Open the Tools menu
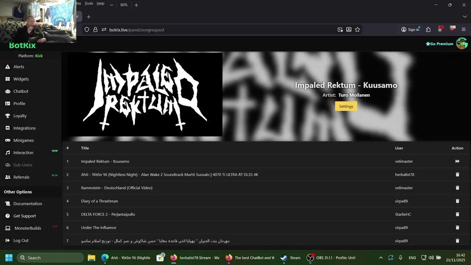Screen dimensions: 471x265 (89, 3)
